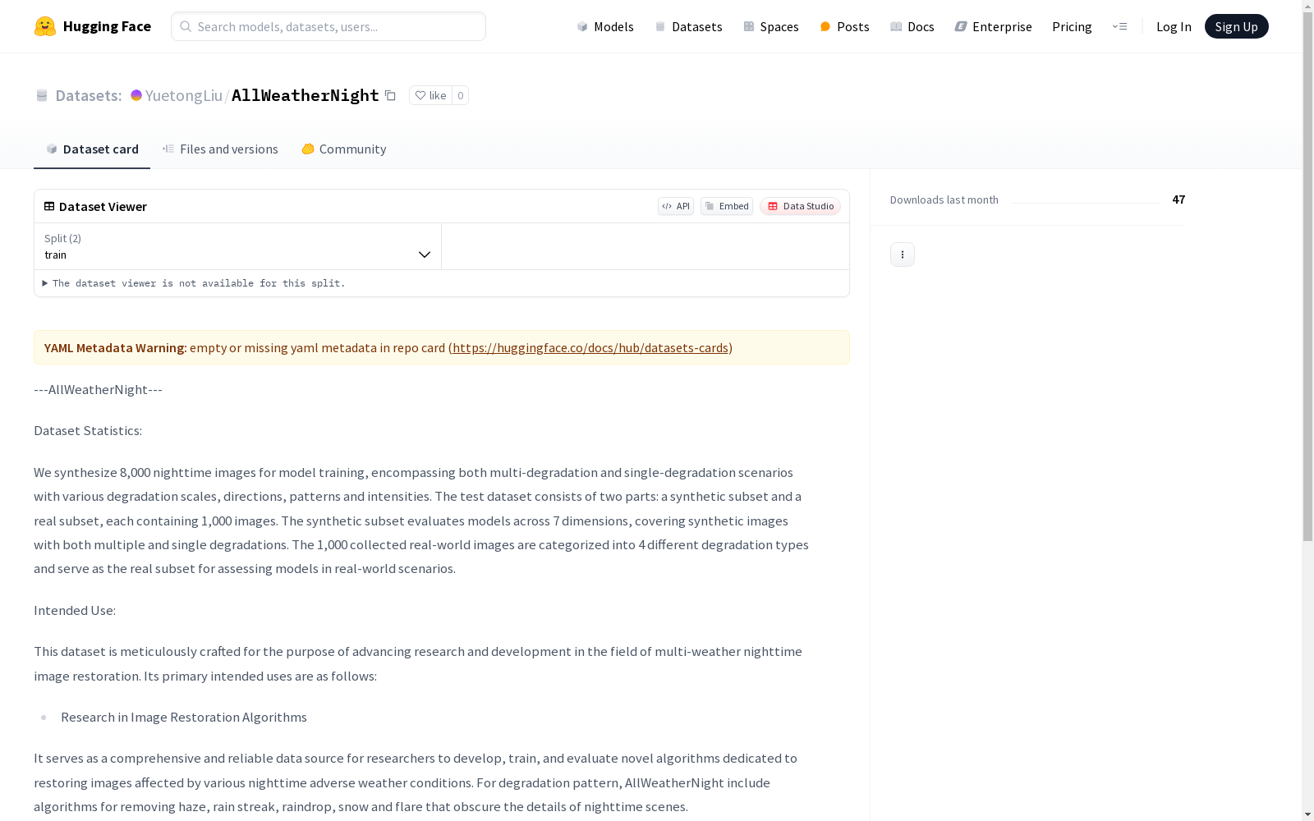Open the datasets-cards documentation link
1314x821 pixels.
click(x=590, y=347)
